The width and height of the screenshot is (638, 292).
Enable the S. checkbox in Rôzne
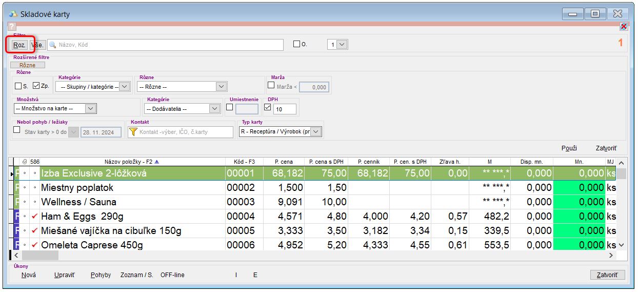(x=18, y=86)
